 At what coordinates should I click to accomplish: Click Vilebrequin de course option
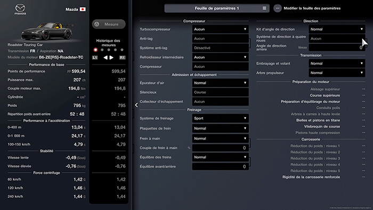click(x=322, y=126)
